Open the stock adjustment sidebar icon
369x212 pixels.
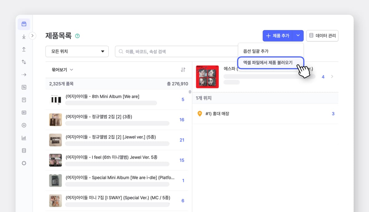(x=24, y=87)
